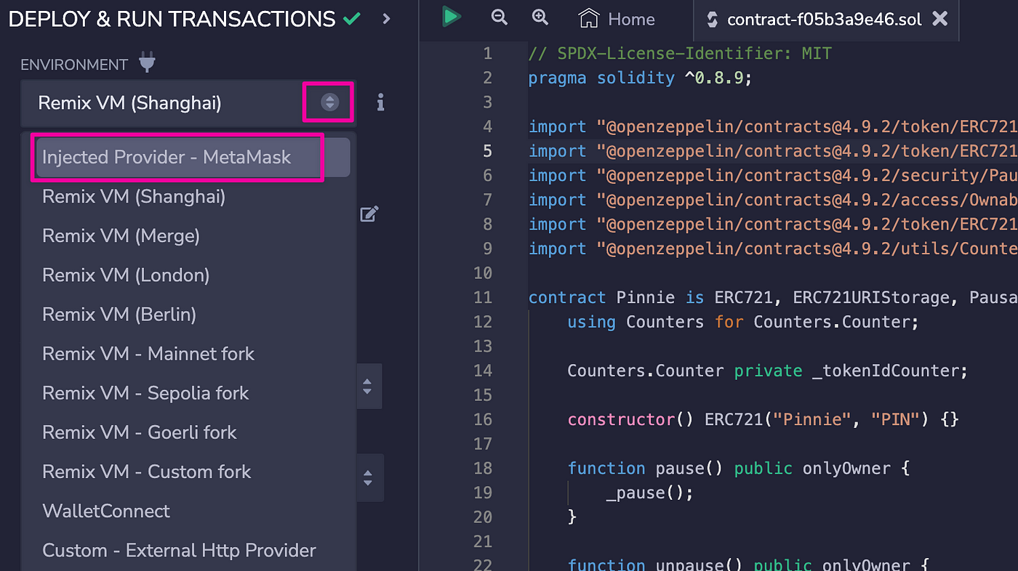This screenshot has width=1018, height=571.
Task: Click the house icon on Home tab
Action: 588,18
